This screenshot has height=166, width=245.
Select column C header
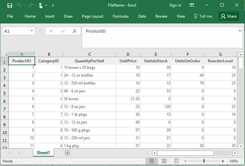90,54
